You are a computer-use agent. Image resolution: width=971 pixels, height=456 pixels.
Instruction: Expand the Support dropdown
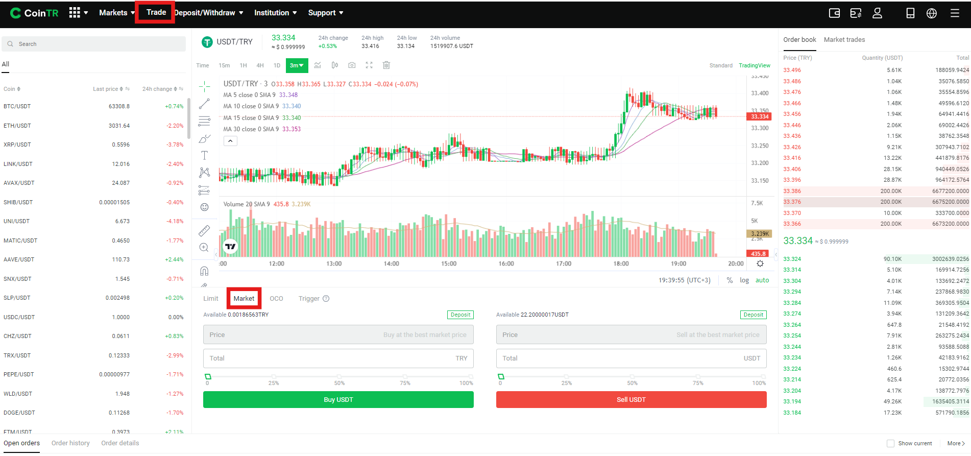(x=326, y=13)
